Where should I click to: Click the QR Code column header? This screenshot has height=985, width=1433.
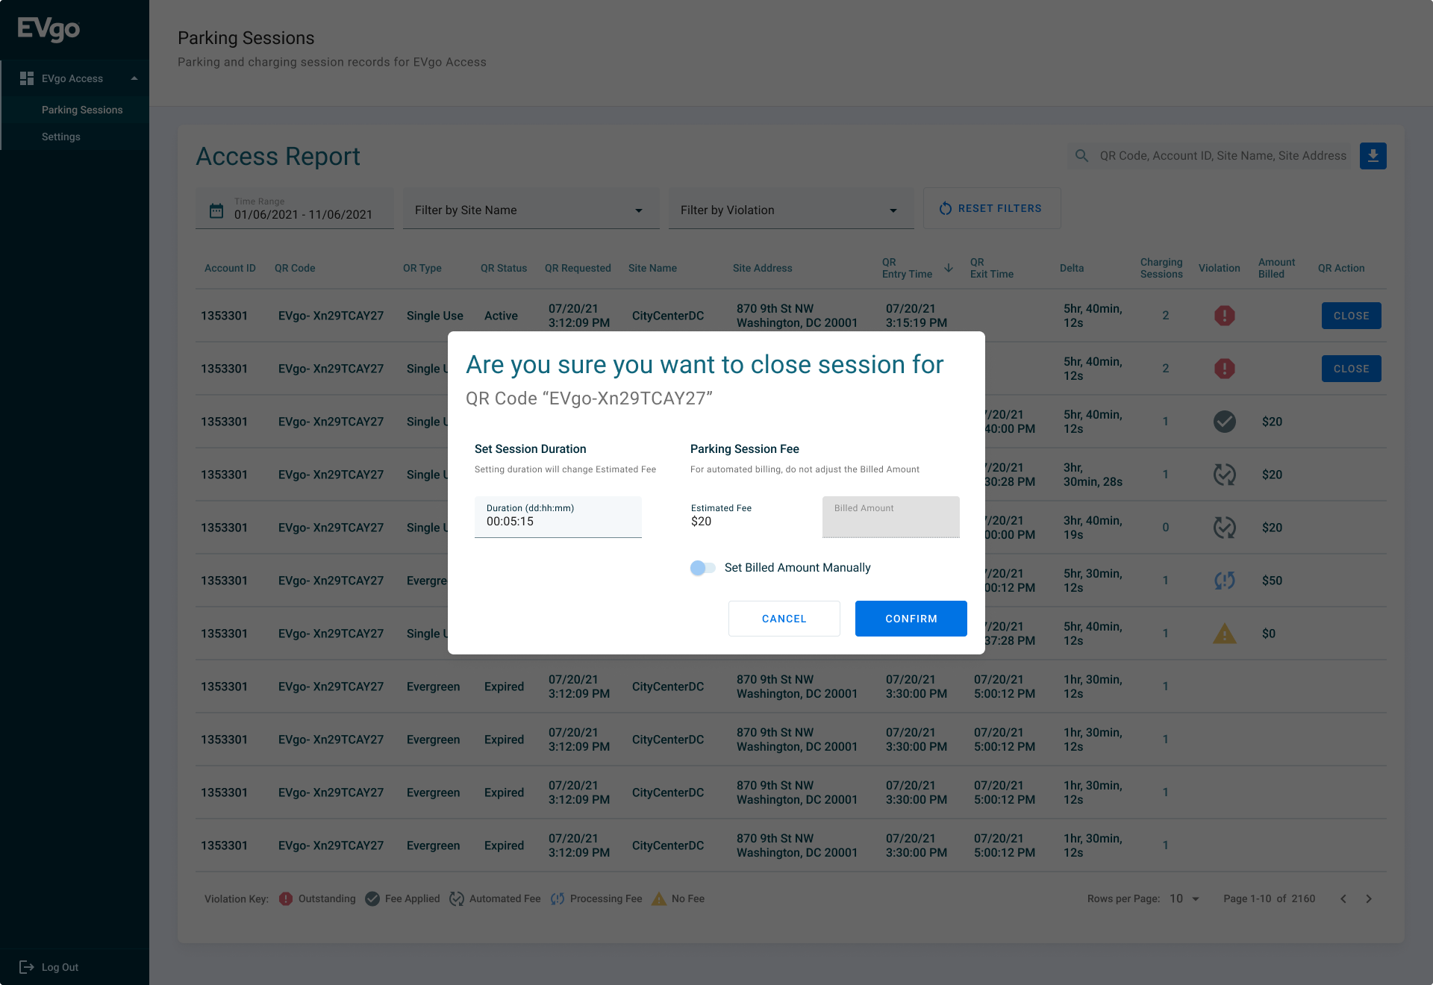[295, 268]
